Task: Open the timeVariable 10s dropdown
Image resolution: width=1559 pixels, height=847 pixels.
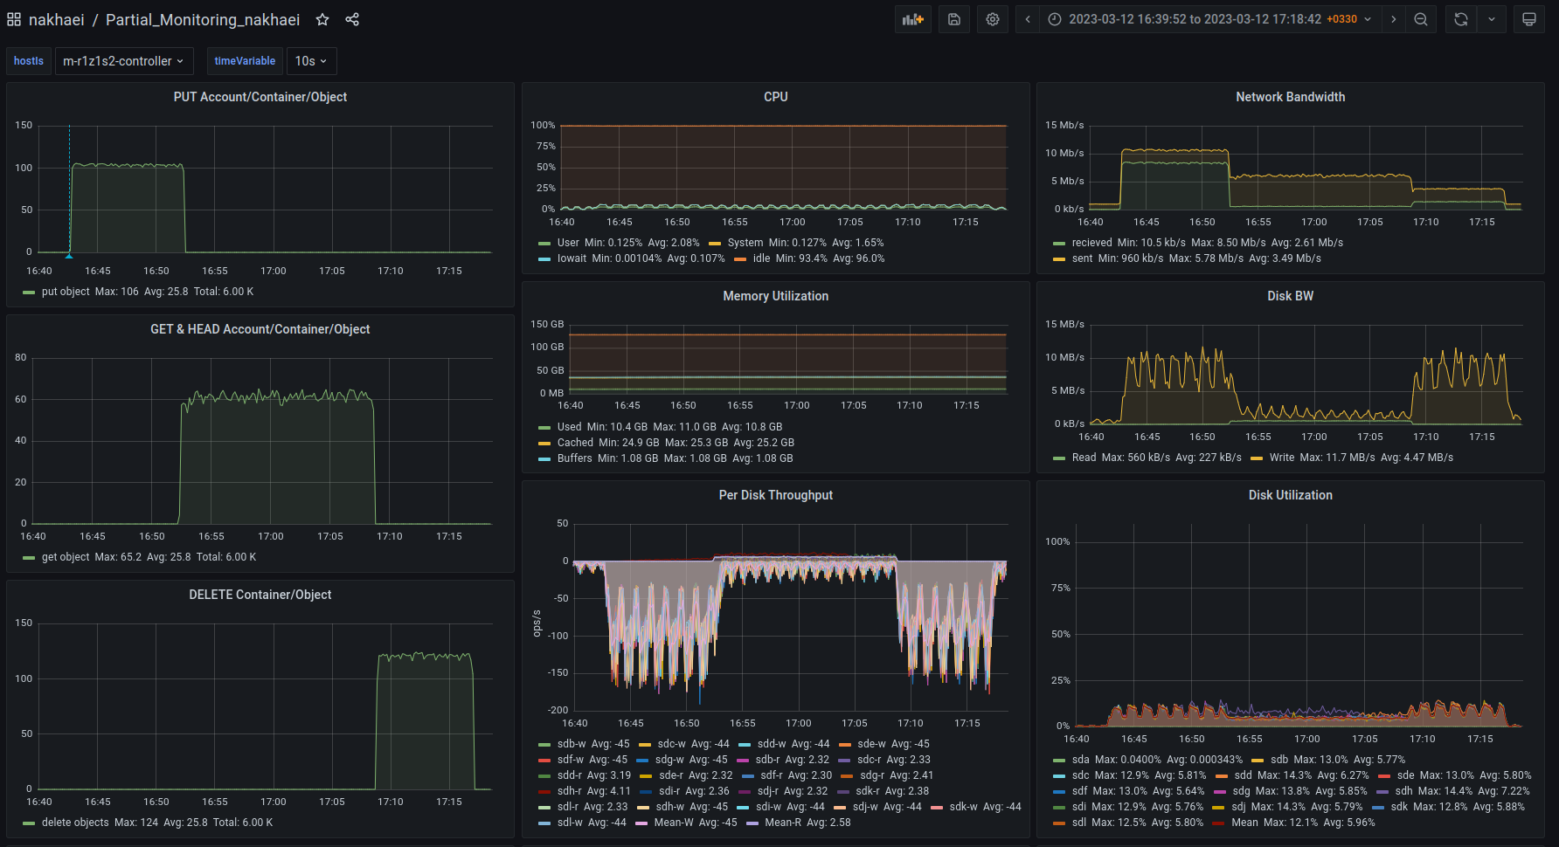Action: [311, 61]
